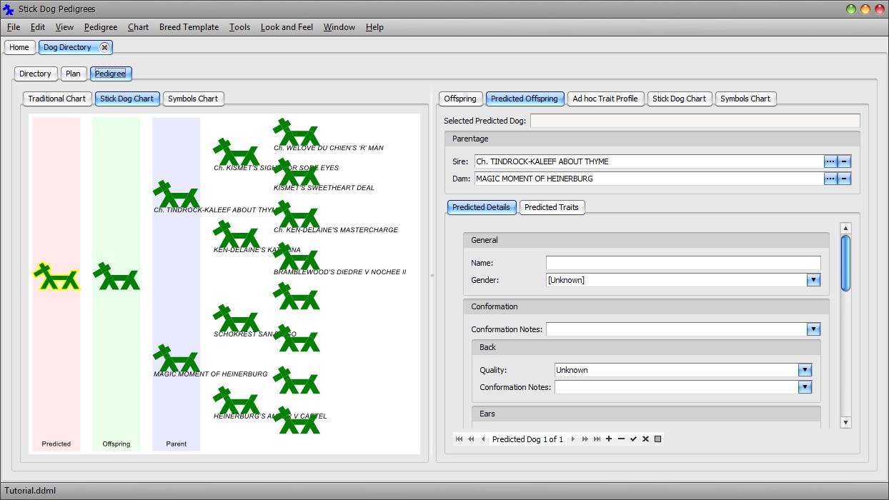Expand the Conformation Notes dropdown under Conformation

pyautogui.click(x=813, y=329)
